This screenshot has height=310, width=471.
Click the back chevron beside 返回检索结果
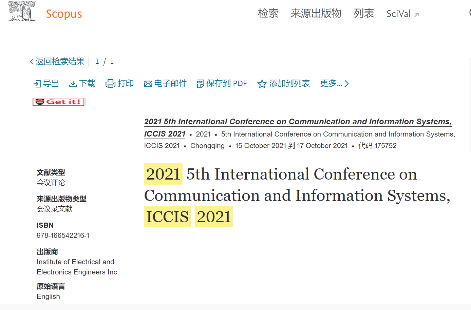click(32, 62)
